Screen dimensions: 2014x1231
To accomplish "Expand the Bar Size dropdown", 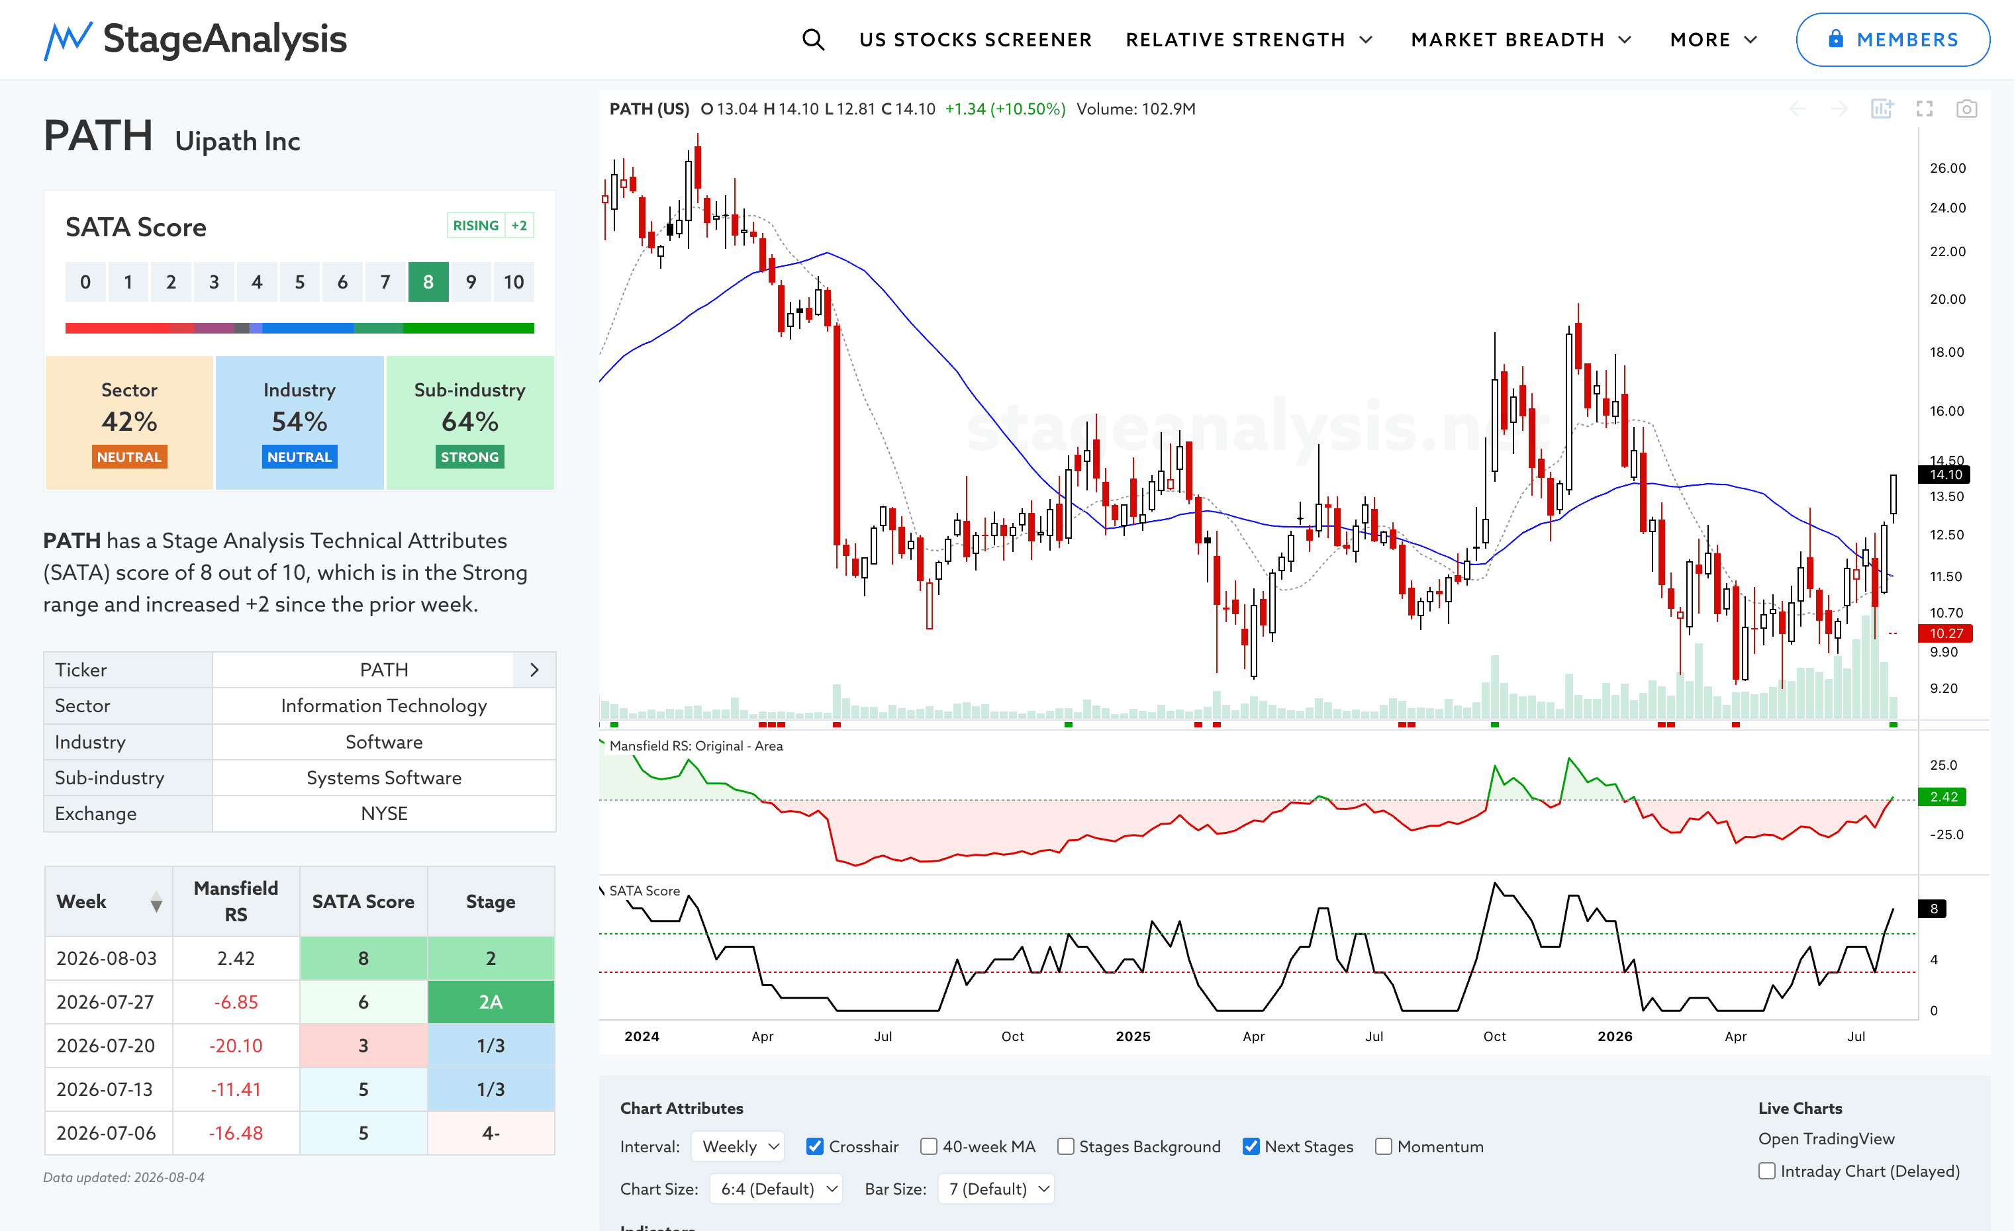I will click(996, 1189).
